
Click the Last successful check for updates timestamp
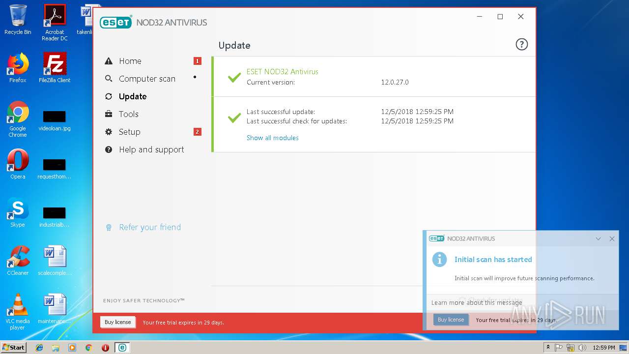pos(417,121)
